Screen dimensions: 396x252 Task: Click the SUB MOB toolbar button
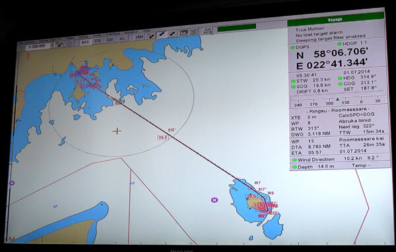point(208,30)
